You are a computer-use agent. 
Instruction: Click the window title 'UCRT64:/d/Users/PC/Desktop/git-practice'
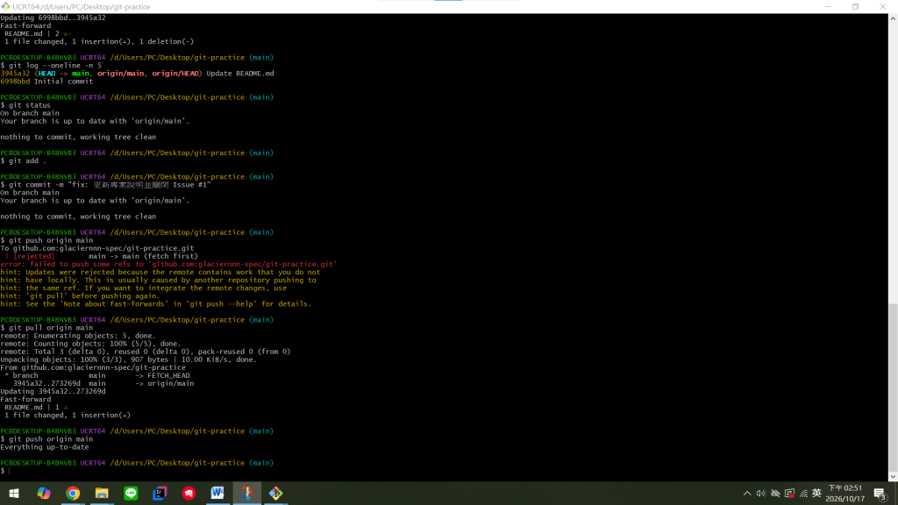point(82,7)
